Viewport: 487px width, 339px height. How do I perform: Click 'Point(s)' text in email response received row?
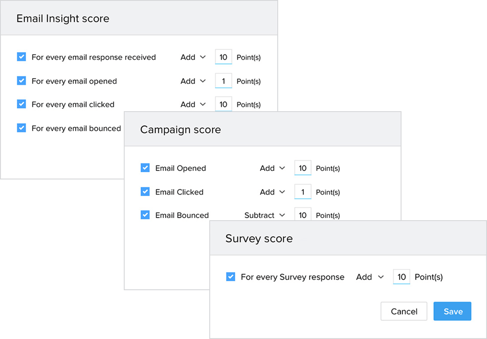(249, 57)
